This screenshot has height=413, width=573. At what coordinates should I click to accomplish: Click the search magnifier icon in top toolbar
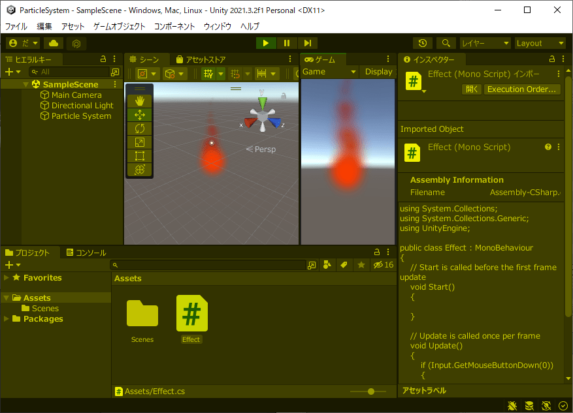(x=446, y=43)
